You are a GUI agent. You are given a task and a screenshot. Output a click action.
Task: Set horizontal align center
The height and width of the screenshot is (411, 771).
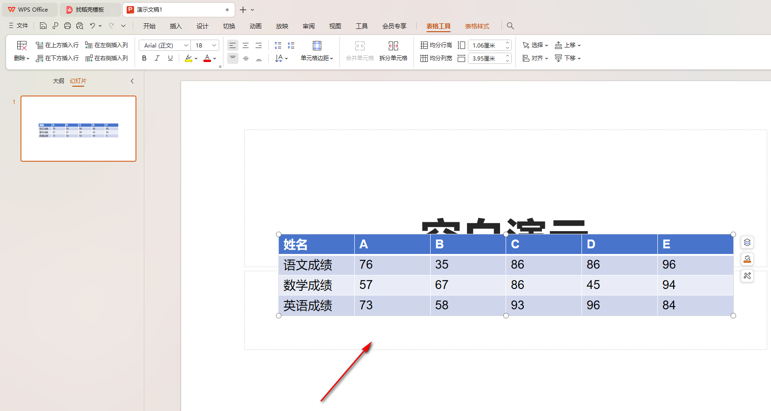click(246, 45)
